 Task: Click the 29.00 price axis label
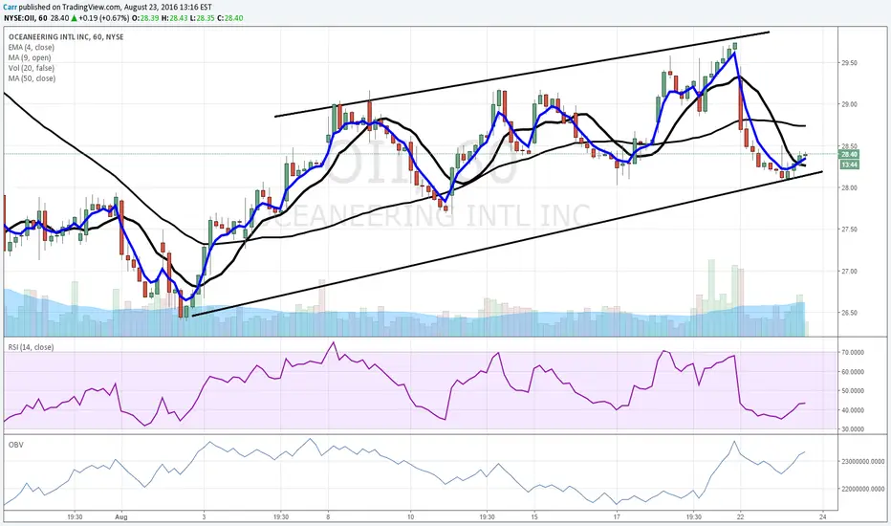pyautogui.click(x=849, y=104)
